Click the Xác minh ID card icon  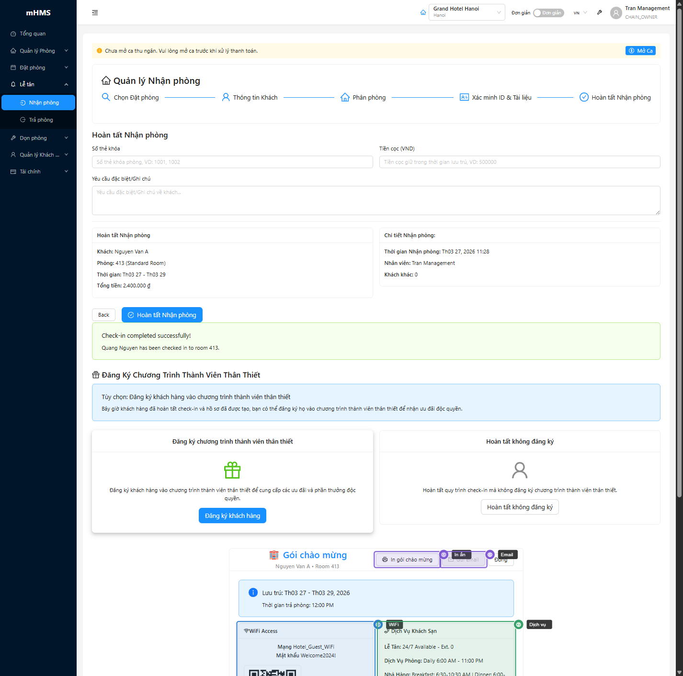pos(464,97)
